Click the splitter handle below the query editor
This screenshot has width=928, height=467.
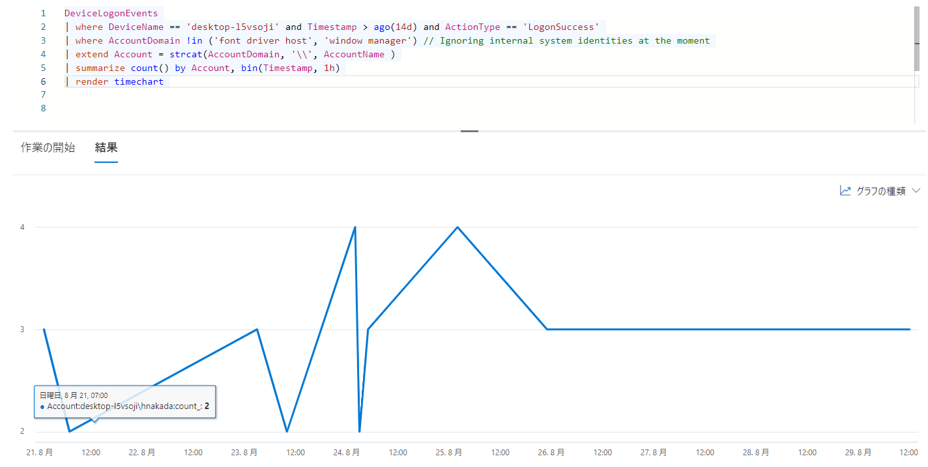pyautogui.click(x=469, y=132)
